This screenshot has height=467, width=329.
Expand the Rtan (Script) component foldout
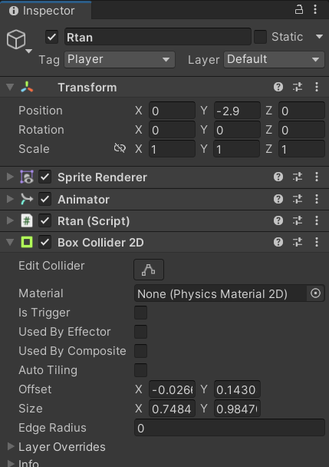10,220
